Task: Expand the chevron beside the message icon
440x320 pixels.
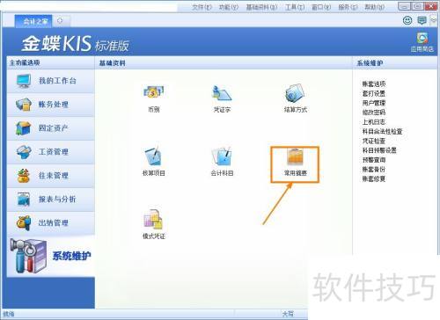Action: point(433,19)
